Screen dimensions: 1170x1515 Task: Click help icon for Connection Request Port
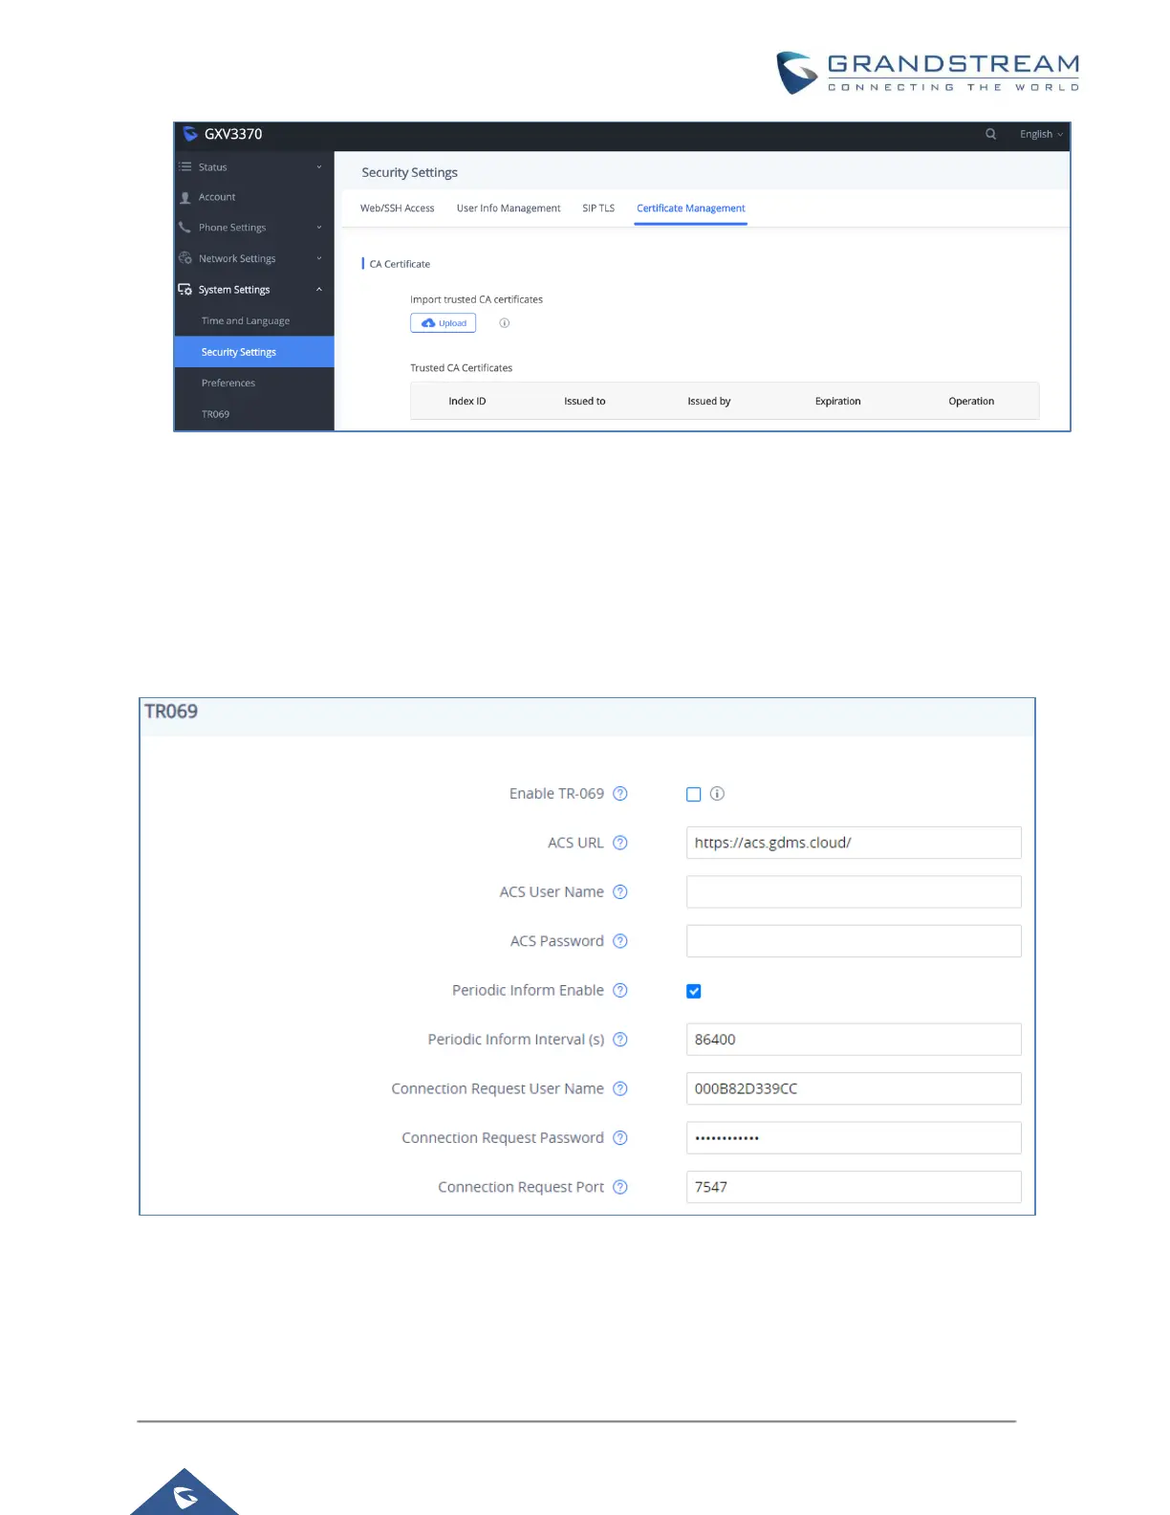point(620,1187)
